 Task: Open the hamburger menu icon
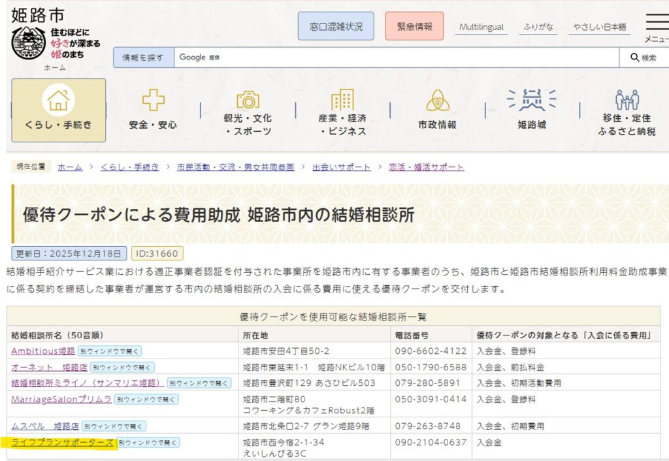(656, 23)
